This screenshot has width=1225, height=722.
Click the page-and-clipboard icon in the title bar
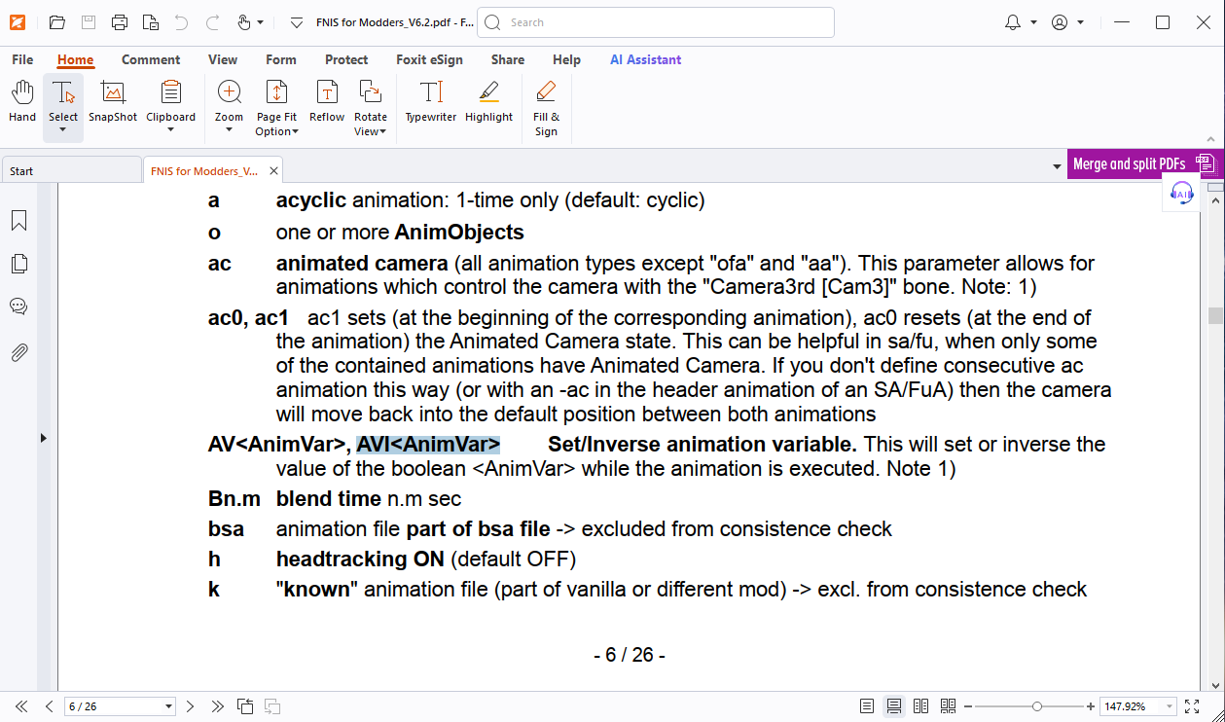click(150, 22)
